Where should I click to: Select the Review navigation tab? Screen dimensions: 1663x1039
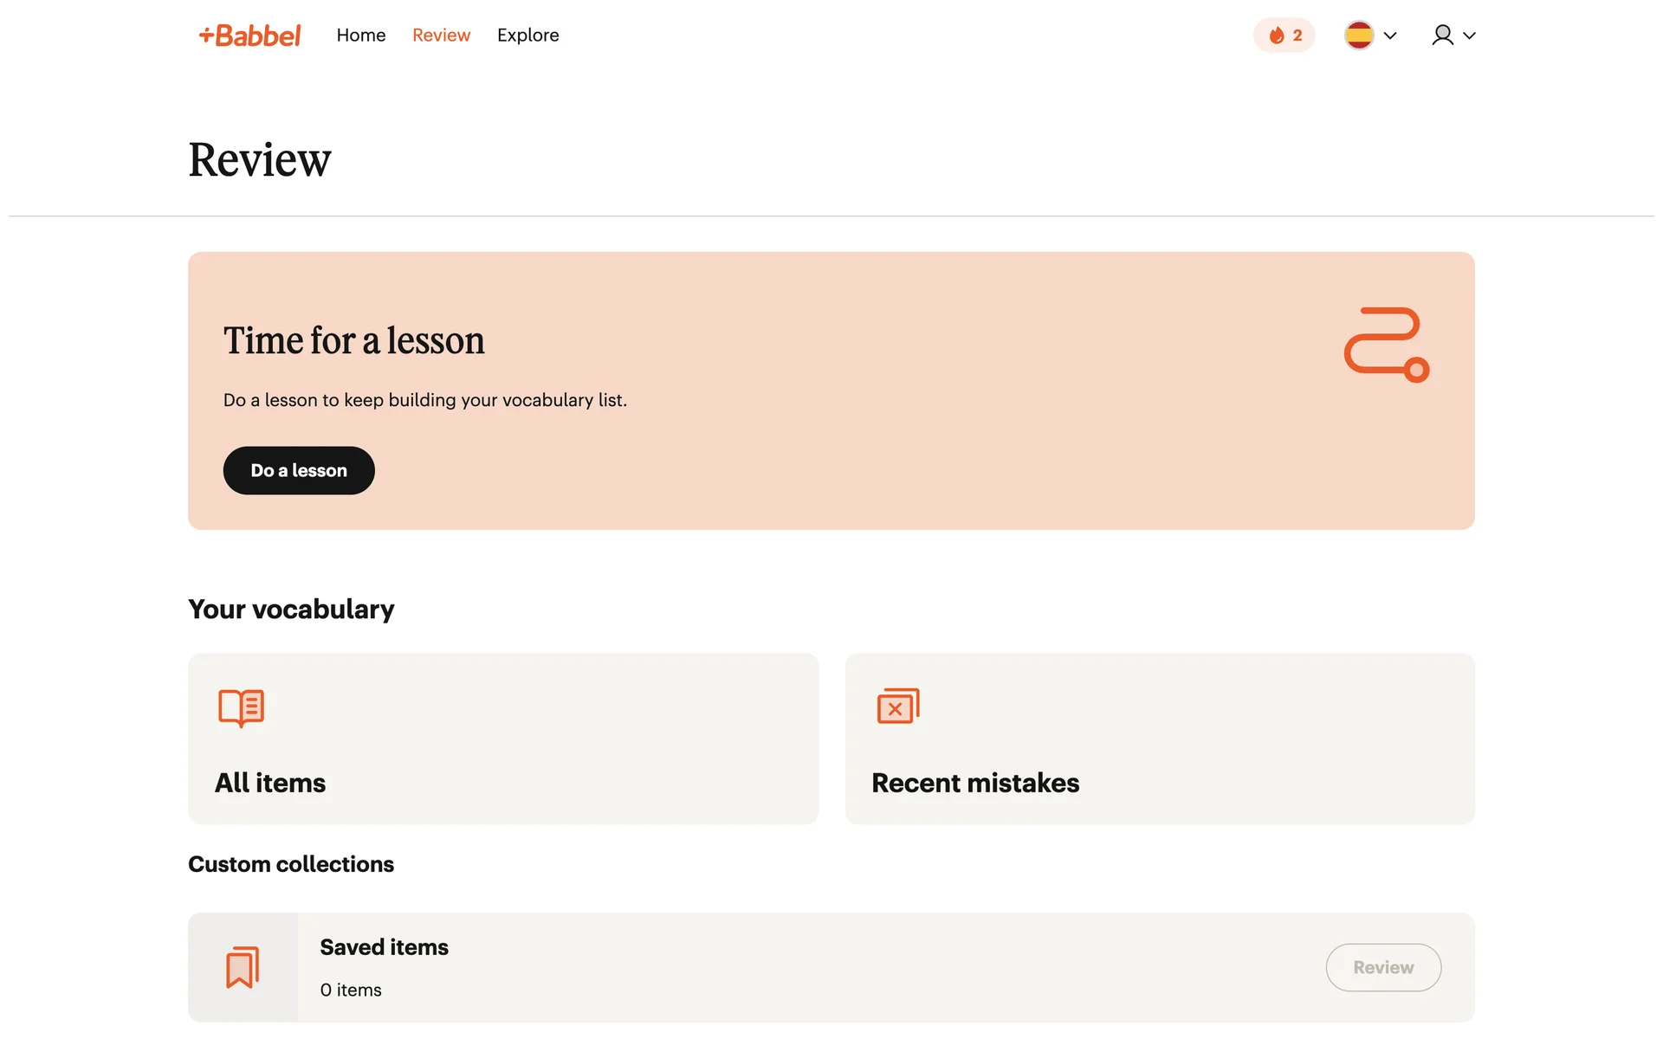coord(441,35)
